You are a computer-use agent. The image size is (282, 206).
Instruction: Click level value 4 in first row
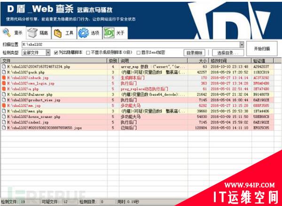[113, 67]
